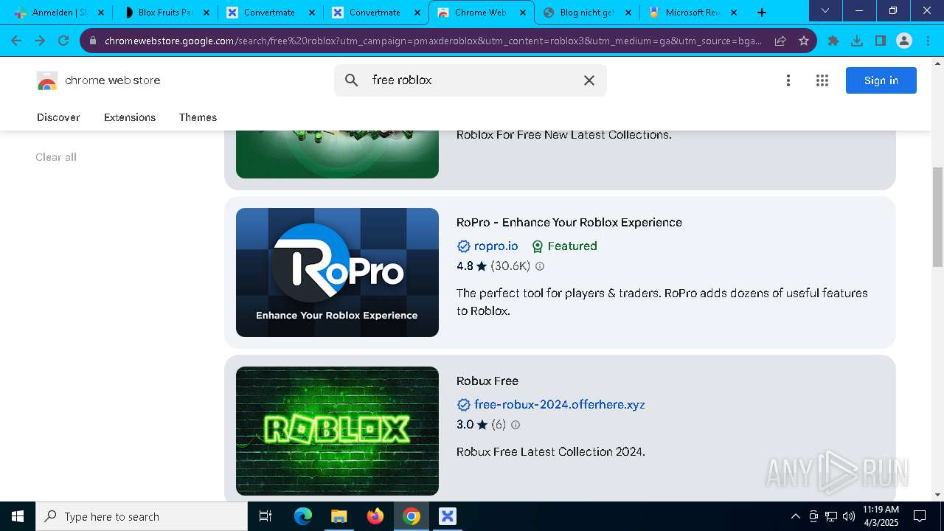Open the Discover section

(x=58, y=117)
